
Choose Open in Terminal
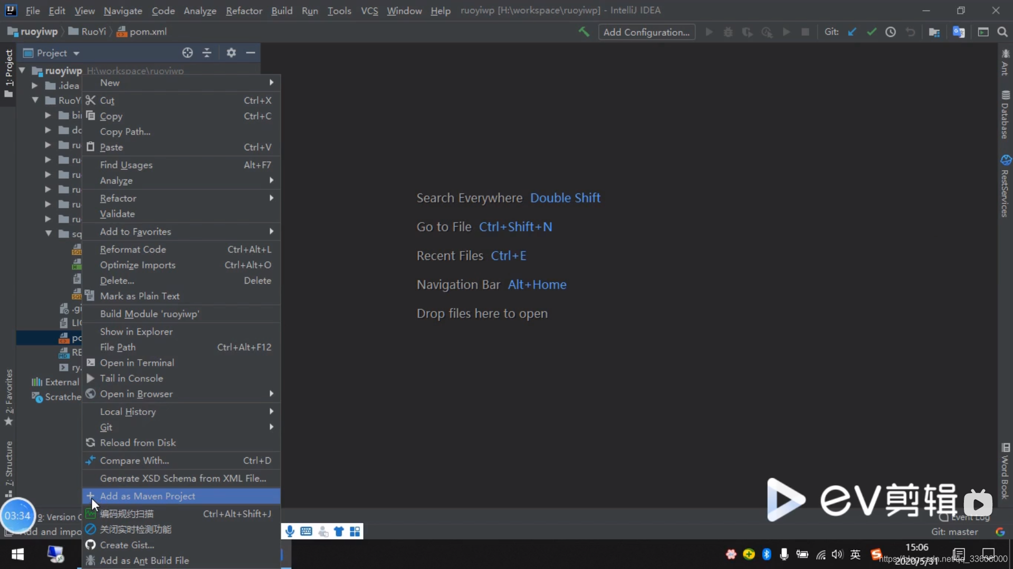pos(181,363)
